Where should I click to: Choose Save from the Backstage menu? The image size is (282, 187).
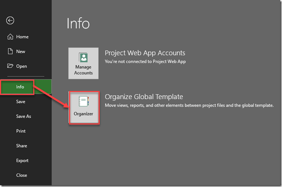click(21, 102)
